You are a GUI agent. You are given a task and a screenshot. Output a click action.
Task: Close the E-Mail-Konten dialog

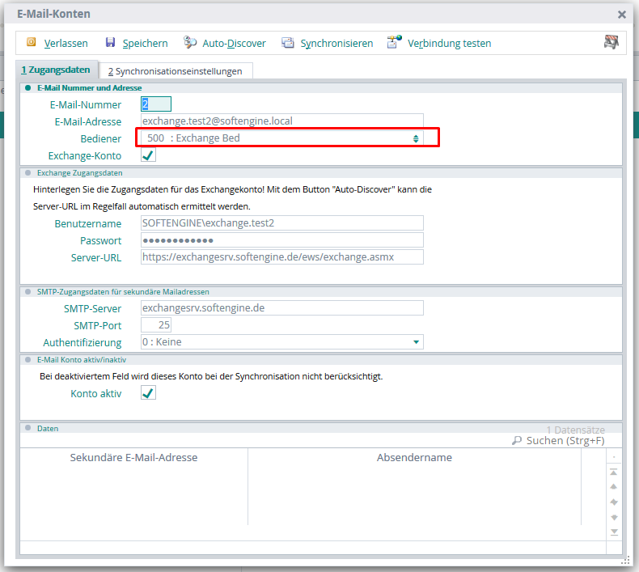(622, 15)
